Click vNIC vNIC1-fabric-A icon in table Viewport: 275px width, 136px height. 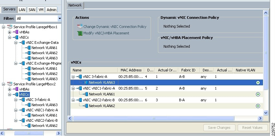[80, 88]
